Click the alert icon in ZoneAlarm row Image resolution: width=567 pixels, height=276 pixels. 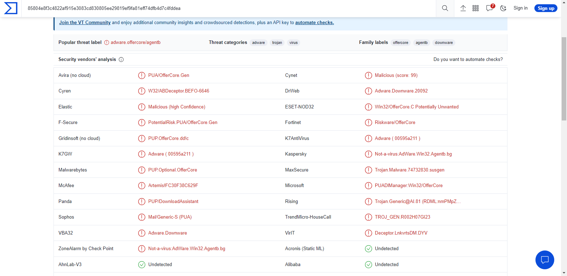click(142, 249)
